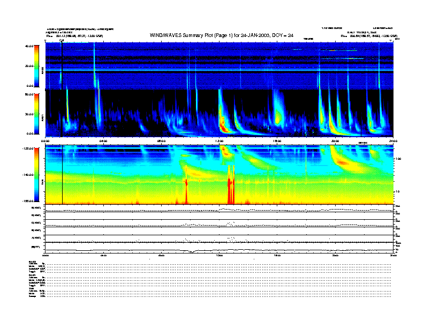Viewport: 424px width, 328px height.
Task: Click the RAD1 vertical axis label
Action: tap(42, 117)
